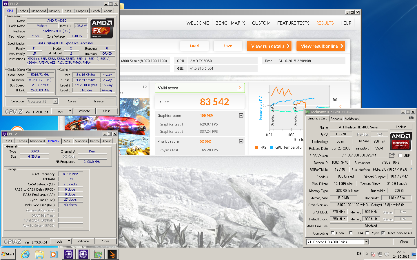The height and width of the screenshot is (260, 417).
Task: Open Mainboard tab in Memory CPU-Z window
Action: (37, 141)
